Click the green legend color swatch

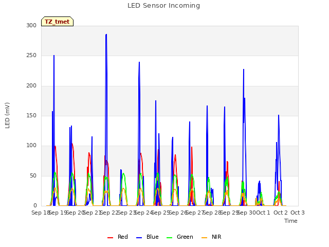169,238
